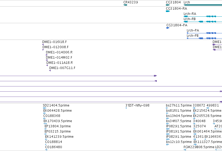Click the Lrch gene label

pos(187,2)
